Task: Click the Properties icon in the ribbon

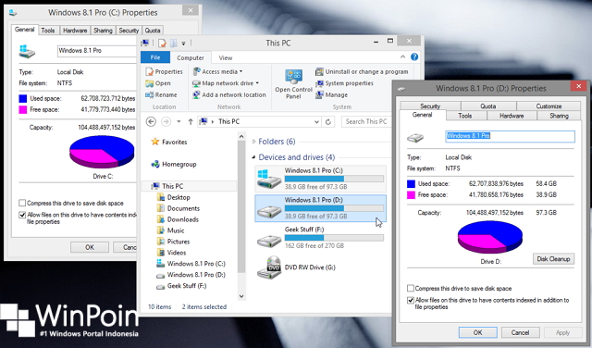Action: click(150, 71)
